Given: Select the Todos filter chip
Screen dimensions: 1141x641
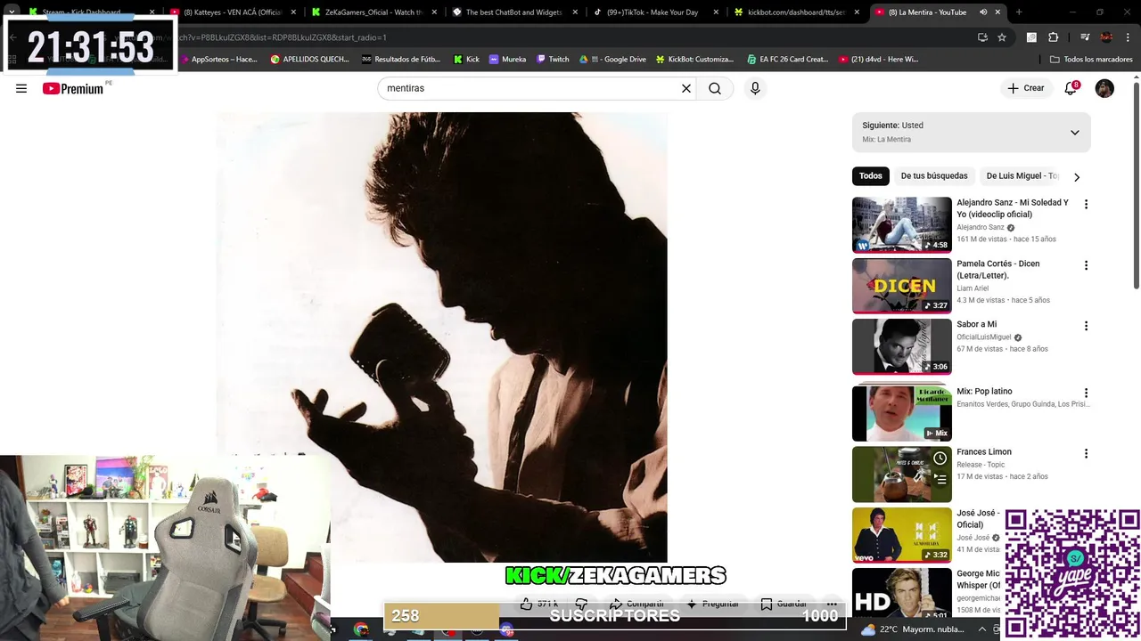Looking at the screenshot, I should (871, 176).
